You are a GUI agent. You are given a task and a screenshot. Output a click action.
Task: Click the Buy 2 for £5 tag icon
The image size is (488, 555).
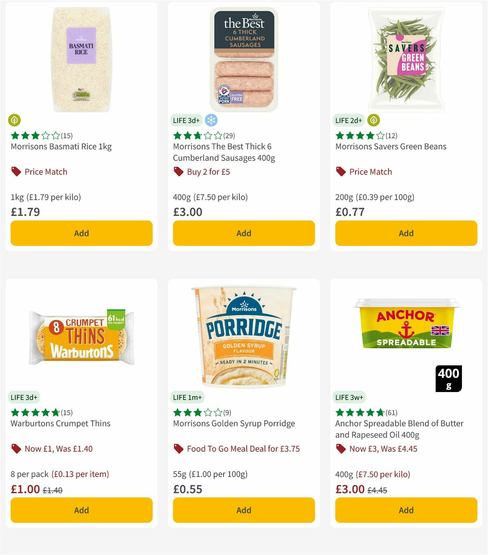[x=179, y=171]
